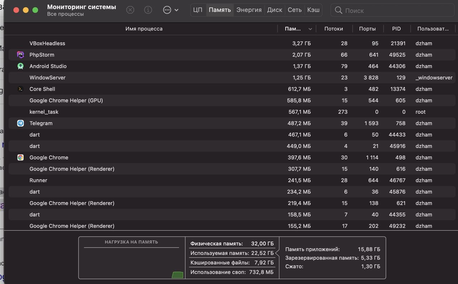Select the WindowServer process row
The height and width of the screenshot is (284, 458).
(x=232, y=78)
